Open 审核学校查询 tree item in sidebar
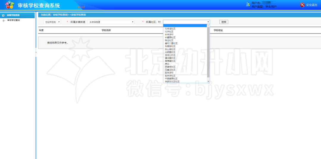The width and height of the screenshot is (321, 159). pyautogui.click(x=13, y=20)
